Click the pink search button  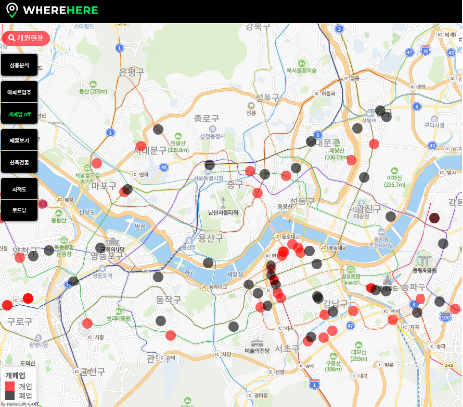[x=26, y=38]
